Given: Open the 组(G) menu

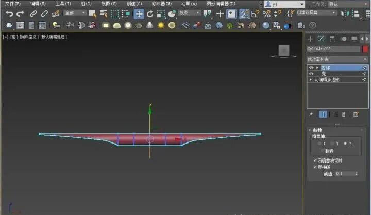Looking at the screenshot, I should pyautogui.click(x=86, y=4).
